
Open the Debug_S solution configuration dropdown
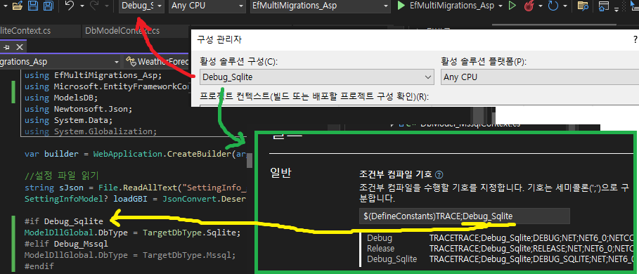coord(141,6)
